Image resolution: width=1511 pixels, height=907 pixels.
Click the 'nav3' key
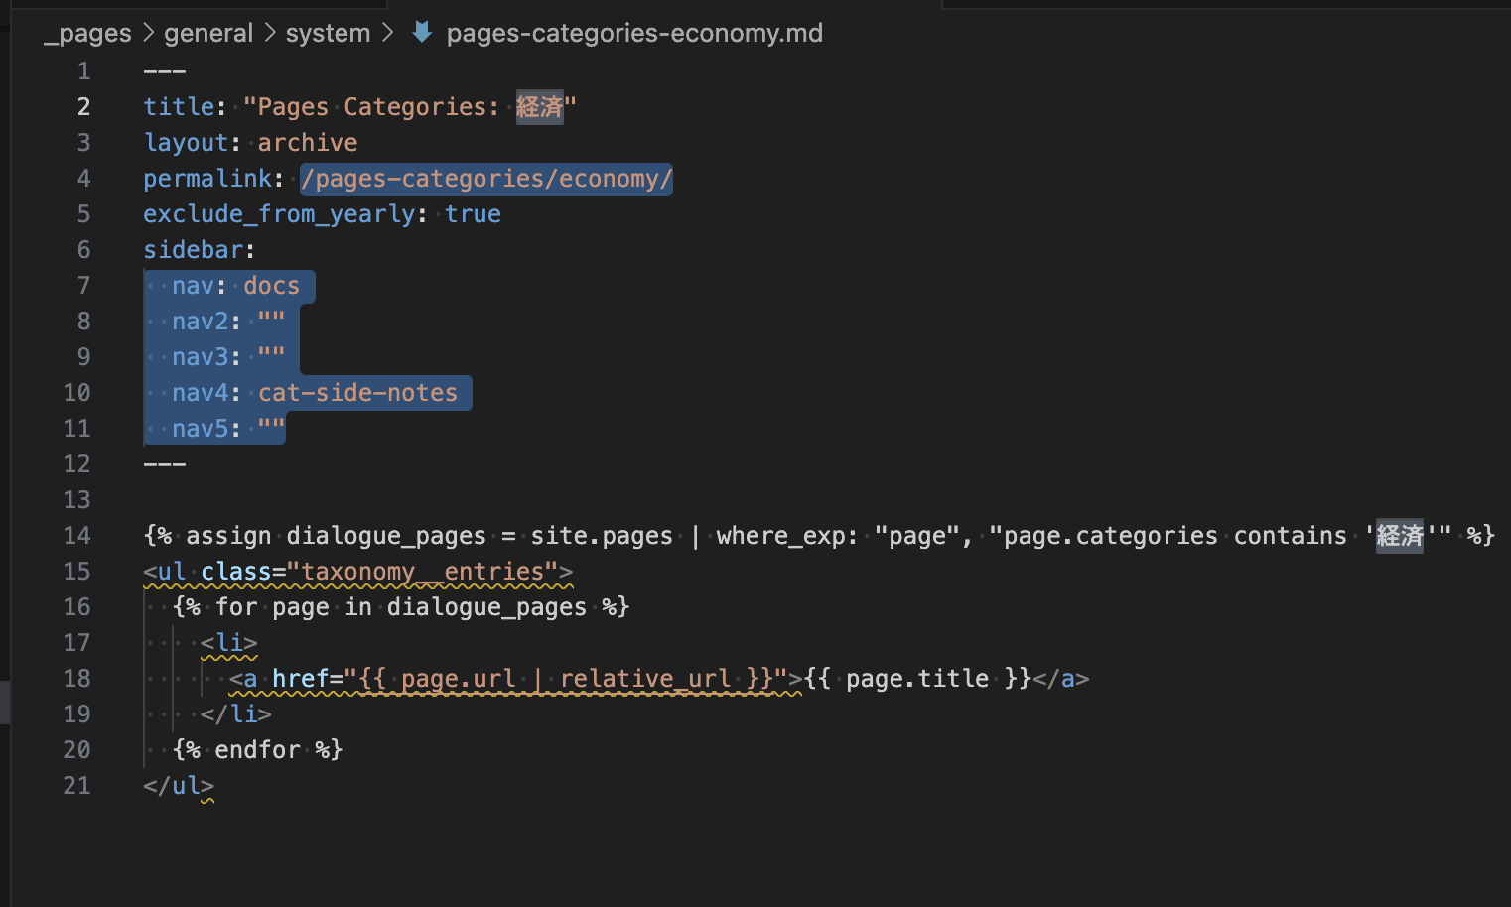click(x=201, y=357)
